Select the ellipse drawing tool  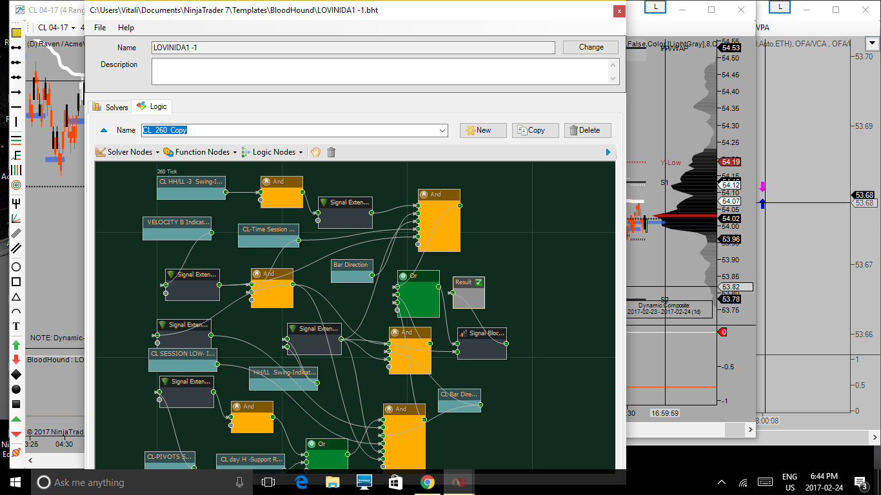[16, 267]
